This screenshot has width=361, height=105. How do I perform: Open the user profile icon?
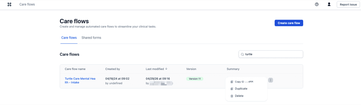tap(329, 4)
